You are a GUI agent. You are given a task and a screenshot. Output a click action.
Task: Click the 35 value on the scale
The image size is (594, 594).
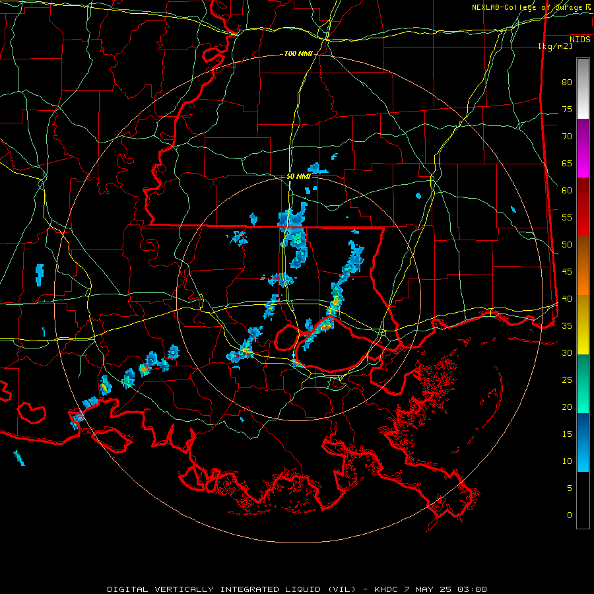567,326
